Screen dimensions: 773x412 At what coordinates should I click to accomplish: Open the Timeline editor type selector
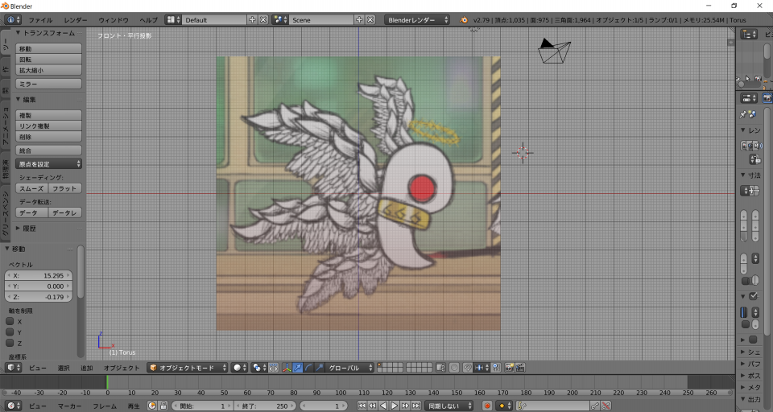coord(14,406)
